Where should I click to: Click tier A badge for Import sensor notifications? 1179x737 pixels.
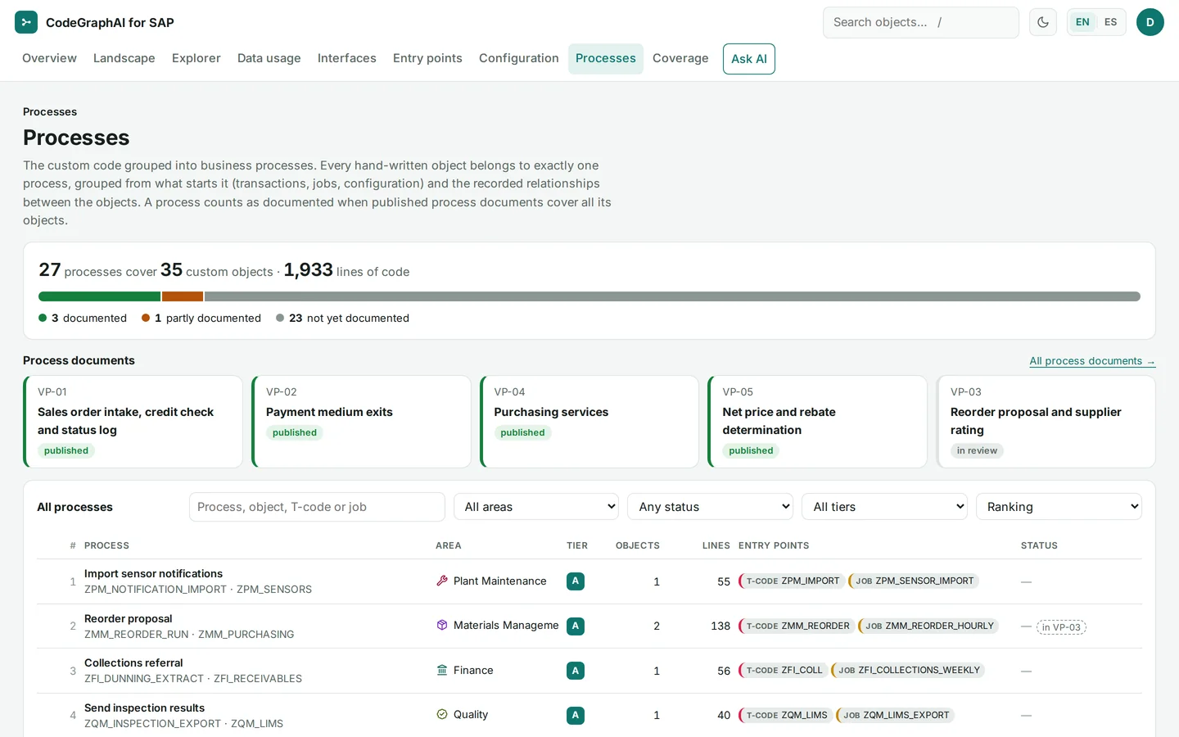pos(576,581)
